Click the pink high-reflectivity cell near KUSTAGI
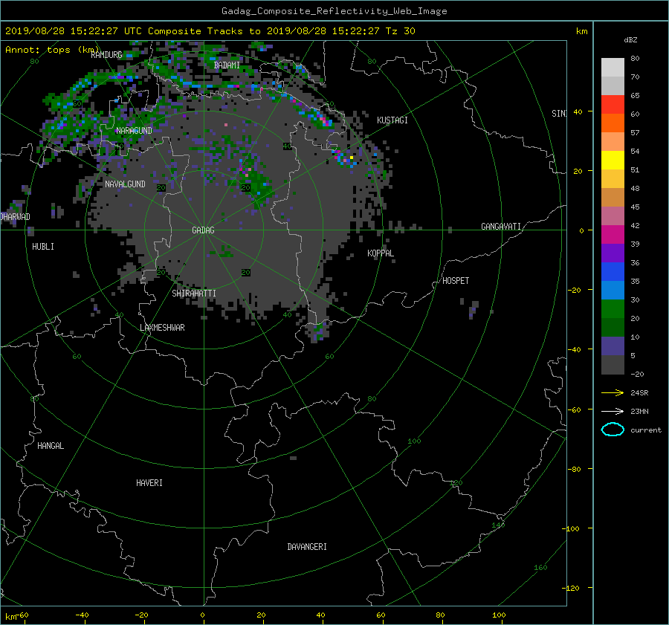Viewport: 669px width, 625px height. click(324, 120)
